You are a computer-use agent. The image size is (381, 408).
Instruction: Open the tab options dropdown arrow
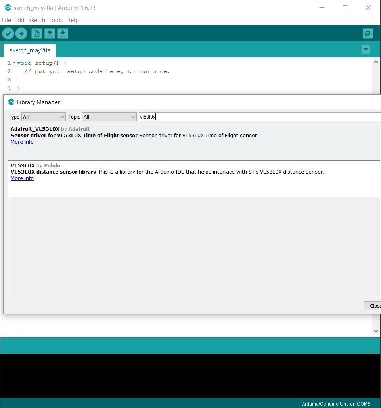click(x=366, y=50)
